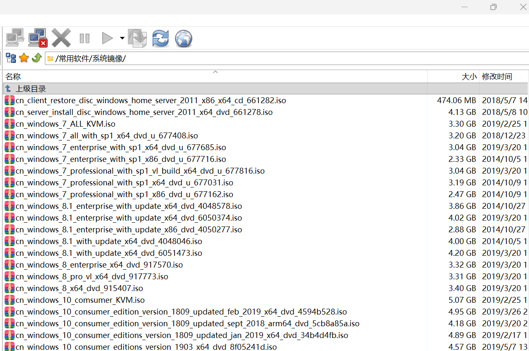Click the connect to server icon
This screenshot has width=529, height=351.
coord(15,38)
